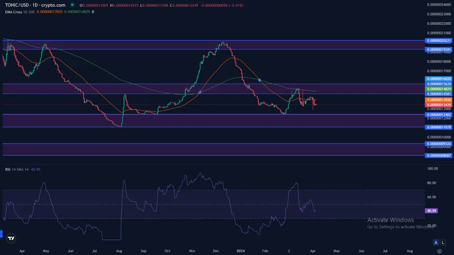This screenshot has height=255, width=454.
Task: Click the 0.00000008087 price line label
Action: pyautogui.click(x=438, y=155)
